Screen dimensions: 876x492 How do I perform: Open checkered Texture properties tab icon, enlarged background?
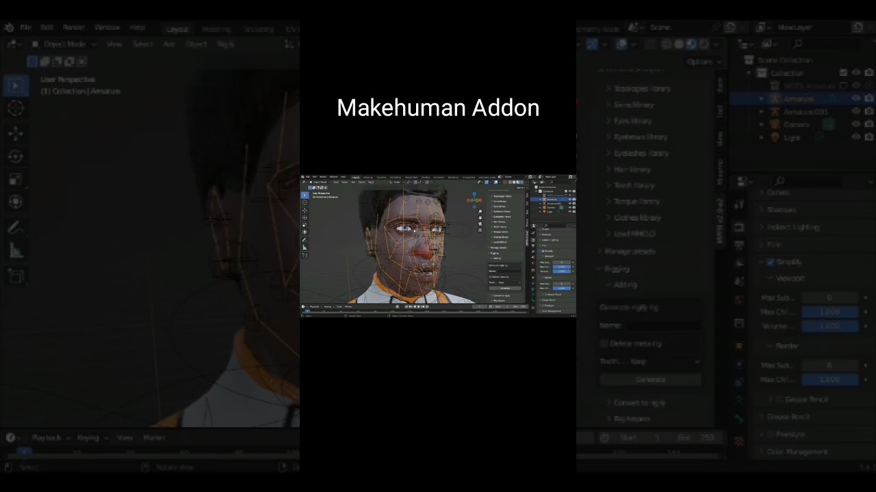pyautogui.click(x=739, y=441)
